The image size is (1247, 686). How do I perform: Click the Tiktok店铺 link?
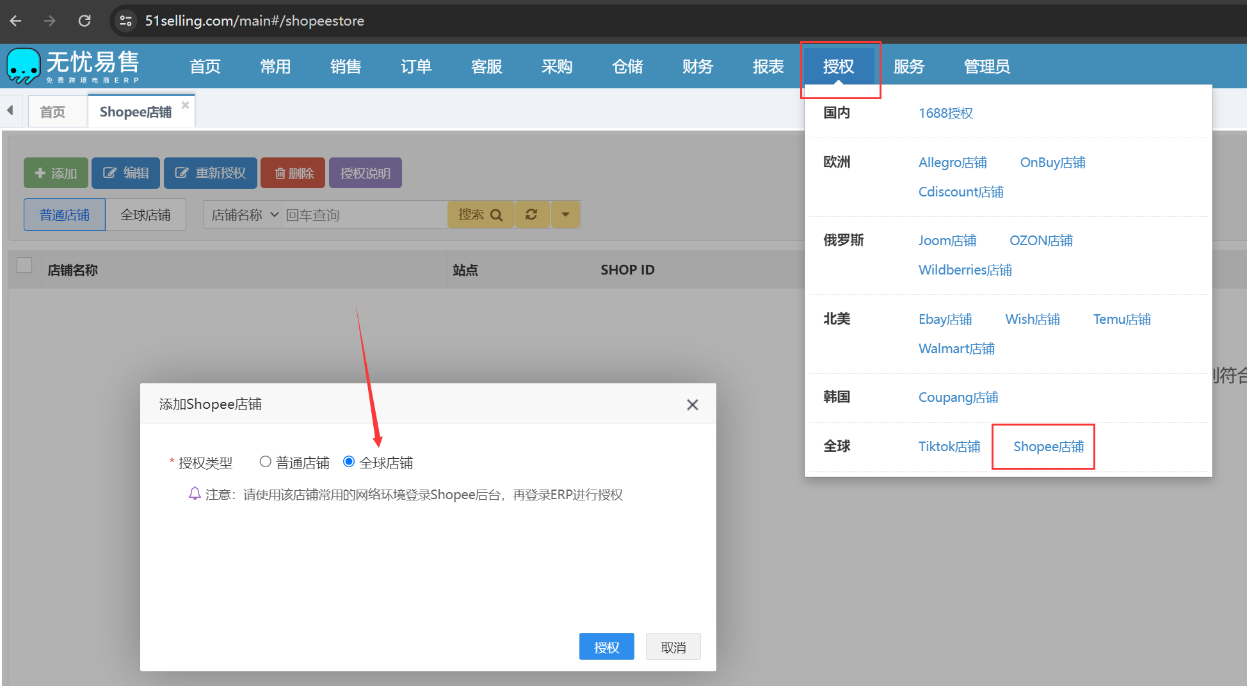(x=949, y=447)
